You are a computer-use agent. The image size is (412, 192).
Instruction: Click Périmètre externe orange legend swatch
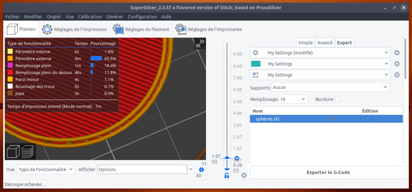10,58
